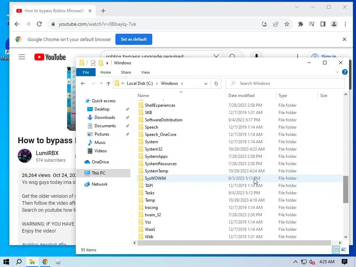Open Customize Quick Access Toolbar dropdown
The width and height of the screenshot is (356, 267).
pos(107,63)
